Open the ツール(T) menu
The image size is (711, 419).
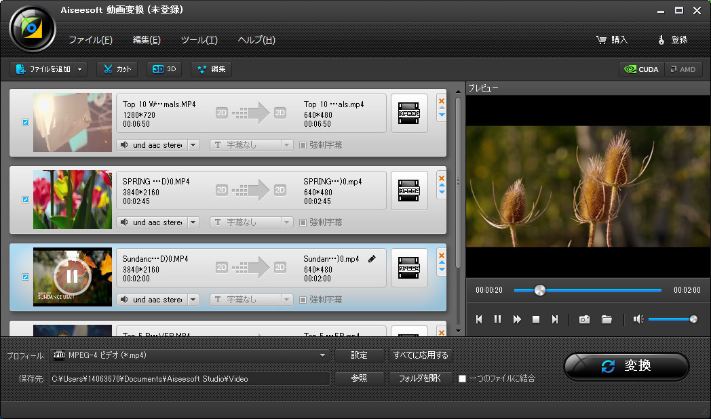pos(199,40)
